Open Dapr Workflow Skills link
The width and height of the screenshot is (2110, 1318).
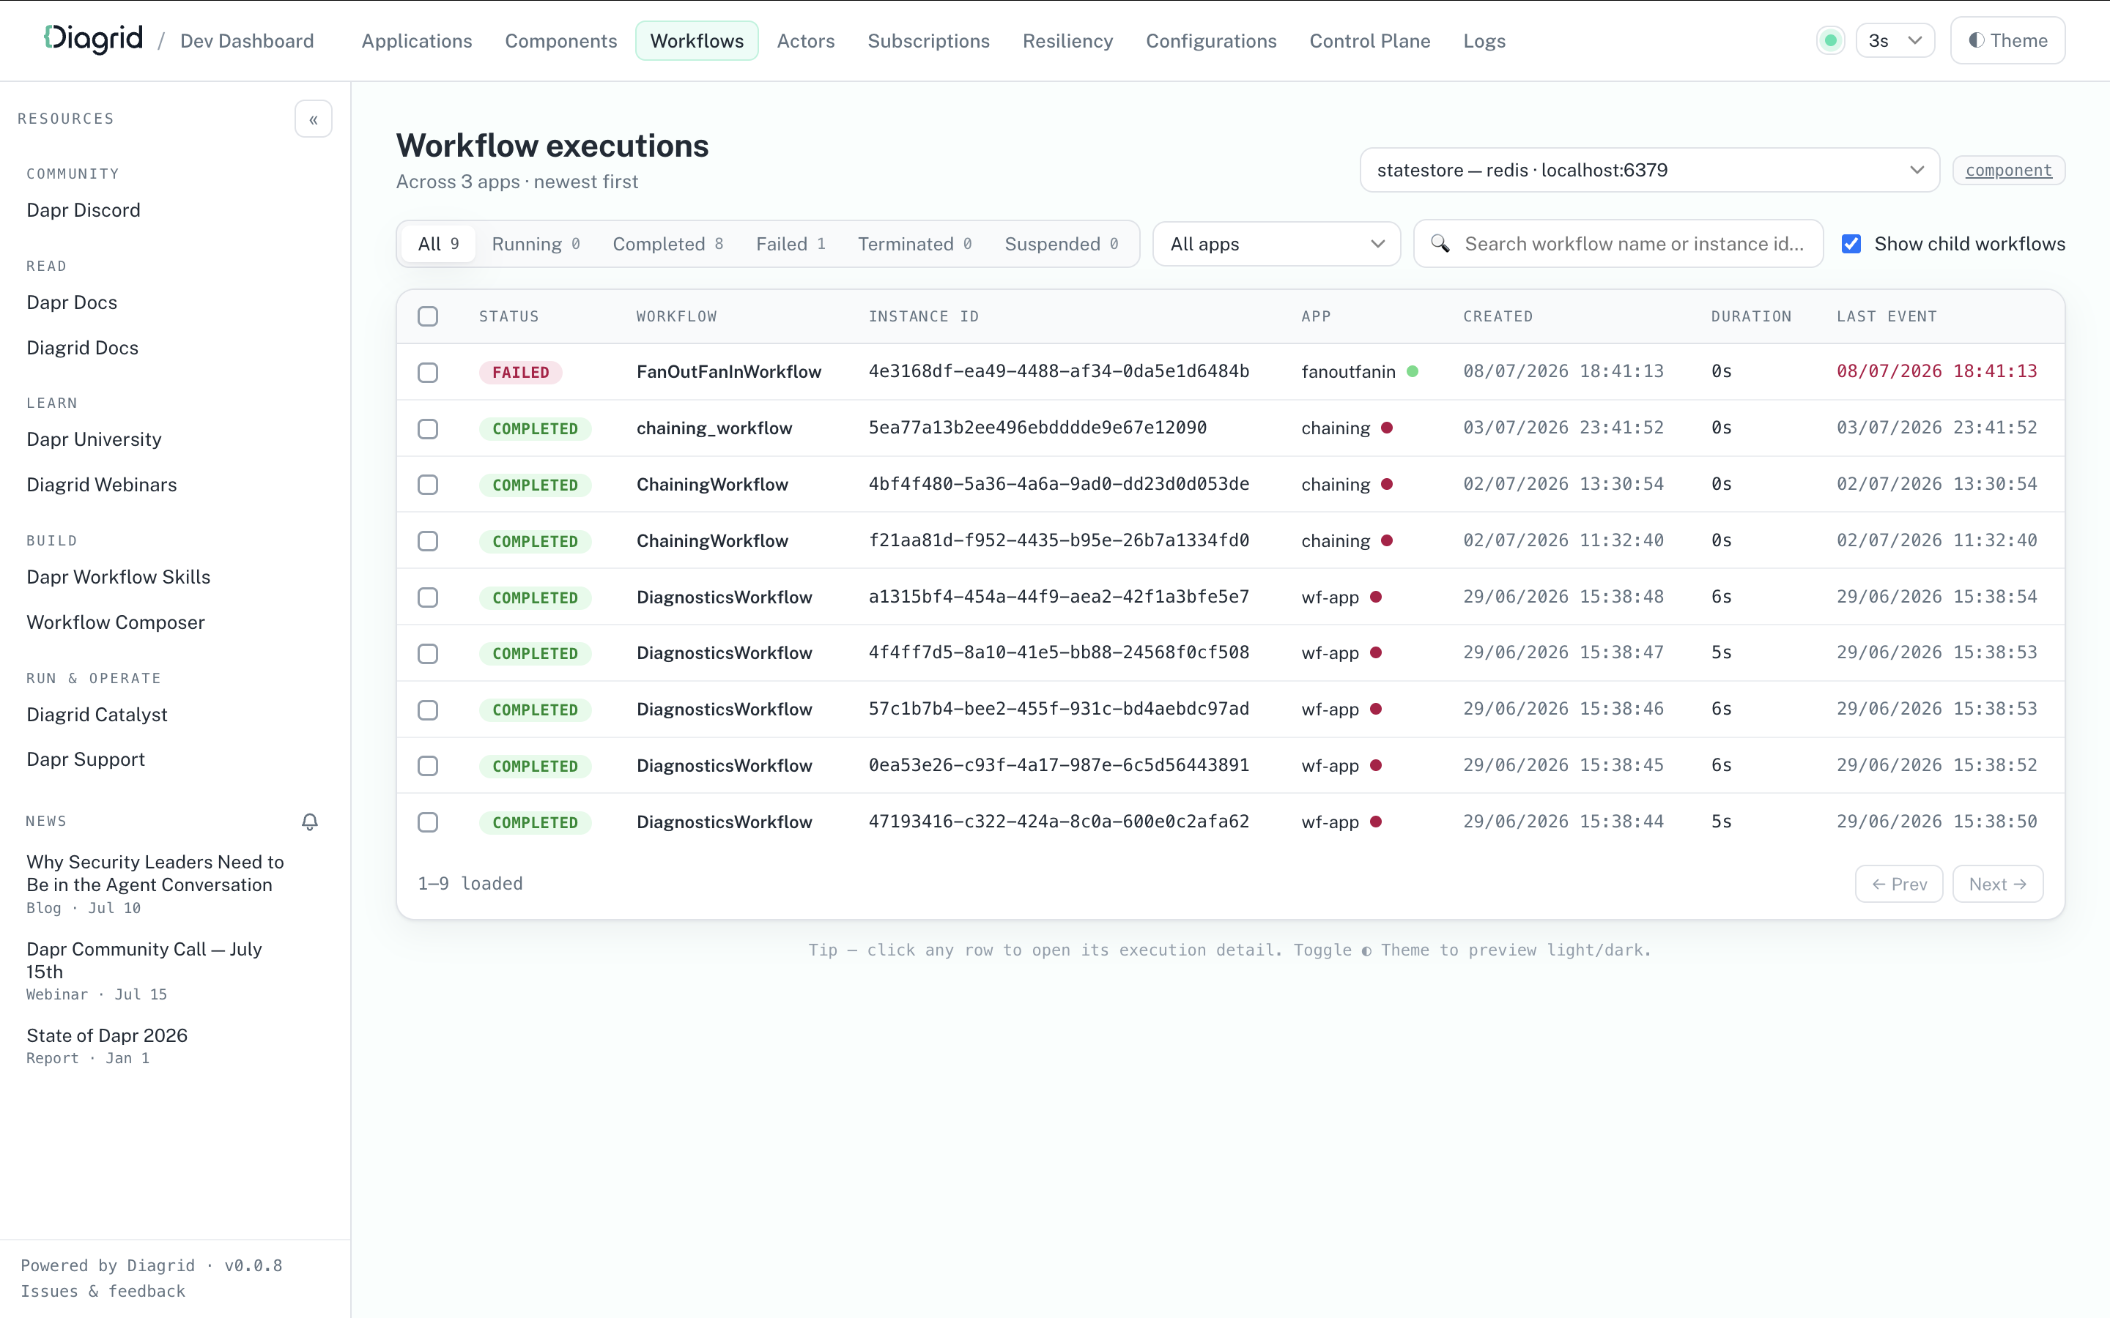tap(119, 577)
